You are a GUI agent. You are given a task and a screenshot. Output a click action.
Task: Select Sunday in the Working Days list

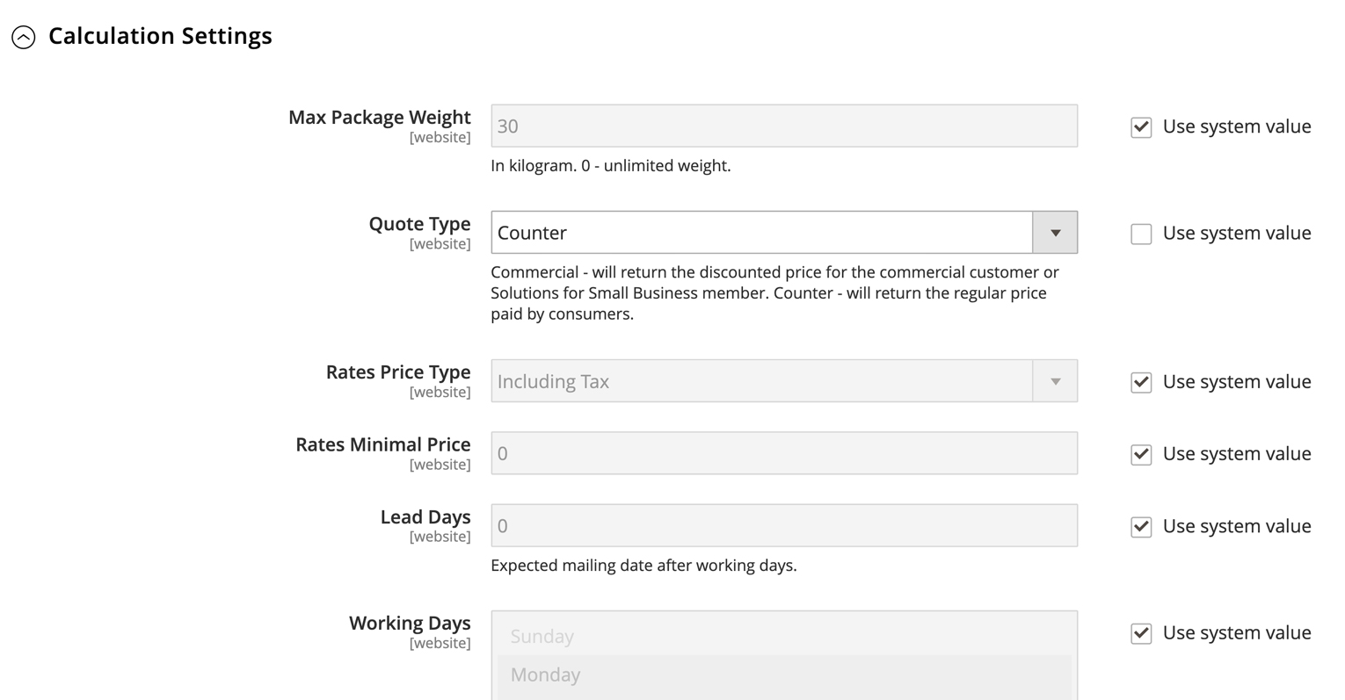click(x=542, y=637)
